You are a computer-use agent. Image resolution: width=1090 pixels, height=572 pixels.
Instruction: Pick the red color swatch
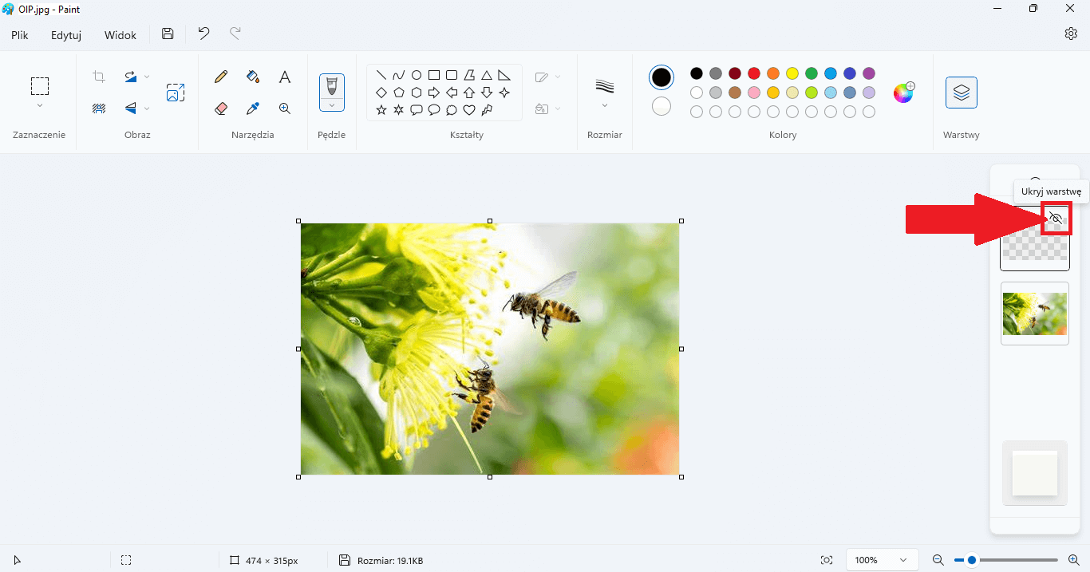click(754, 73)
